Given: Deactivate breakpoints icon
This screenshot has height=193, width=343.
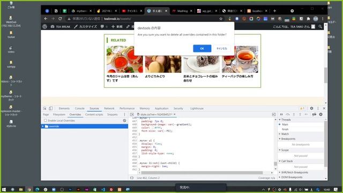Looking at the screenshot, I should pos(314,114).
